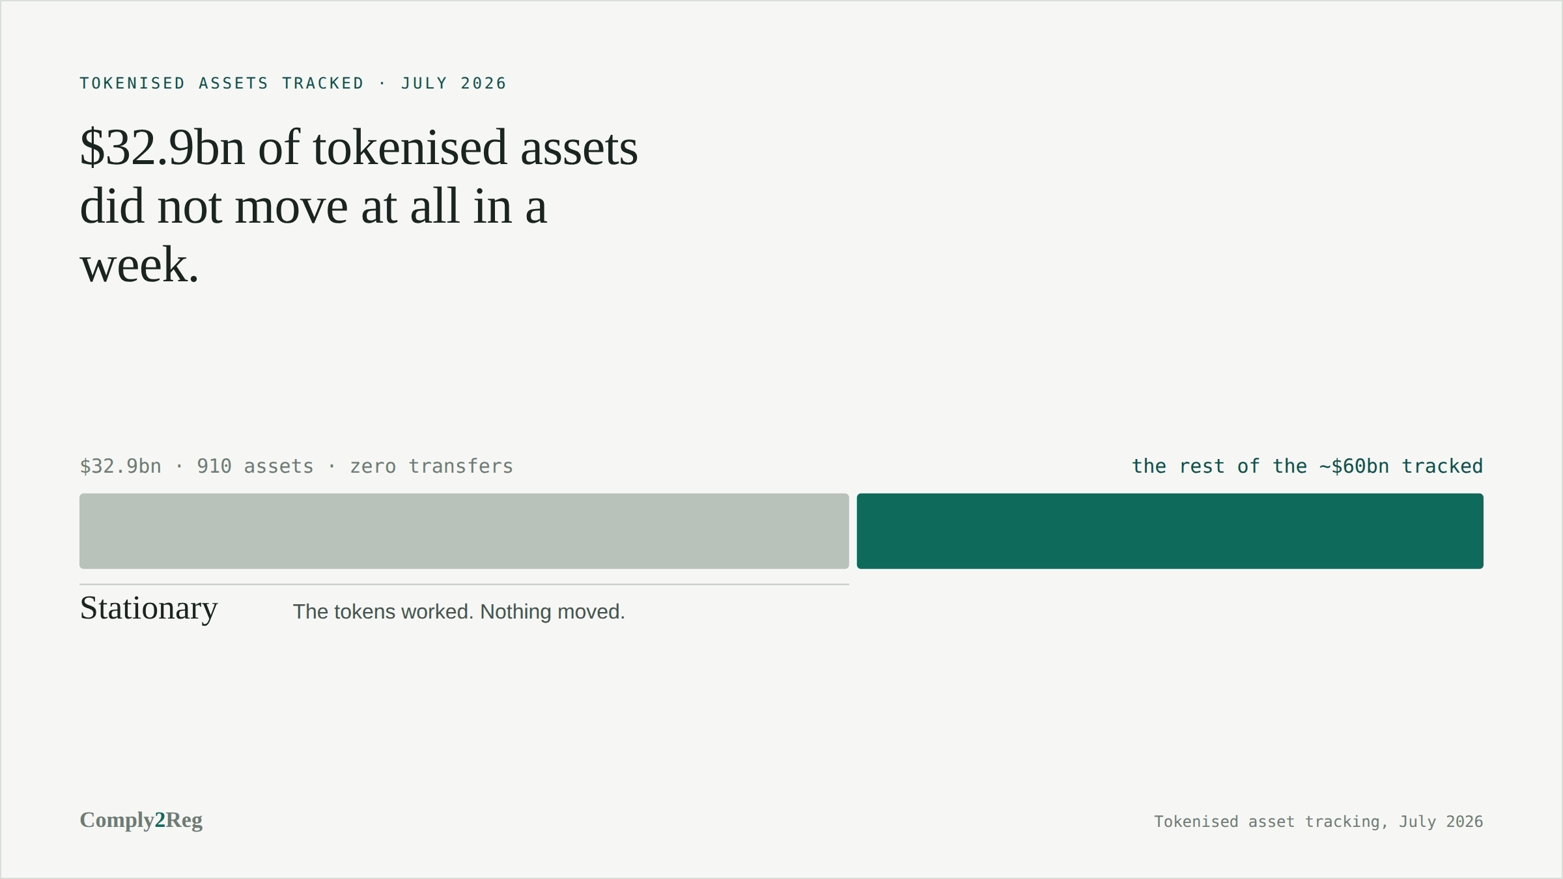Click '910 assets' in the bar label

[255, 466]
